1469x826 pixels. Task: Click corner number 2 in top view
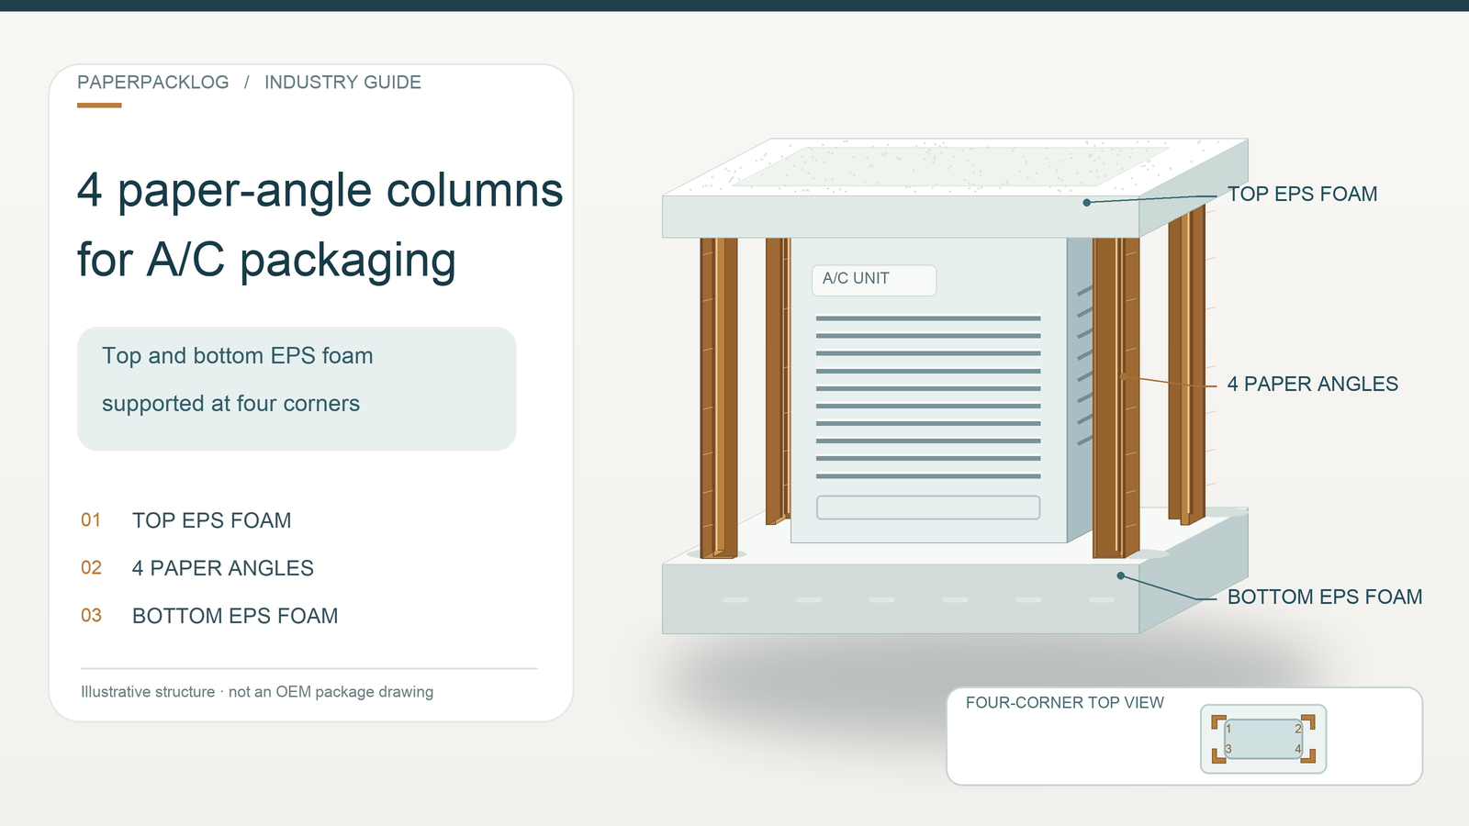tap(1298, 729)
